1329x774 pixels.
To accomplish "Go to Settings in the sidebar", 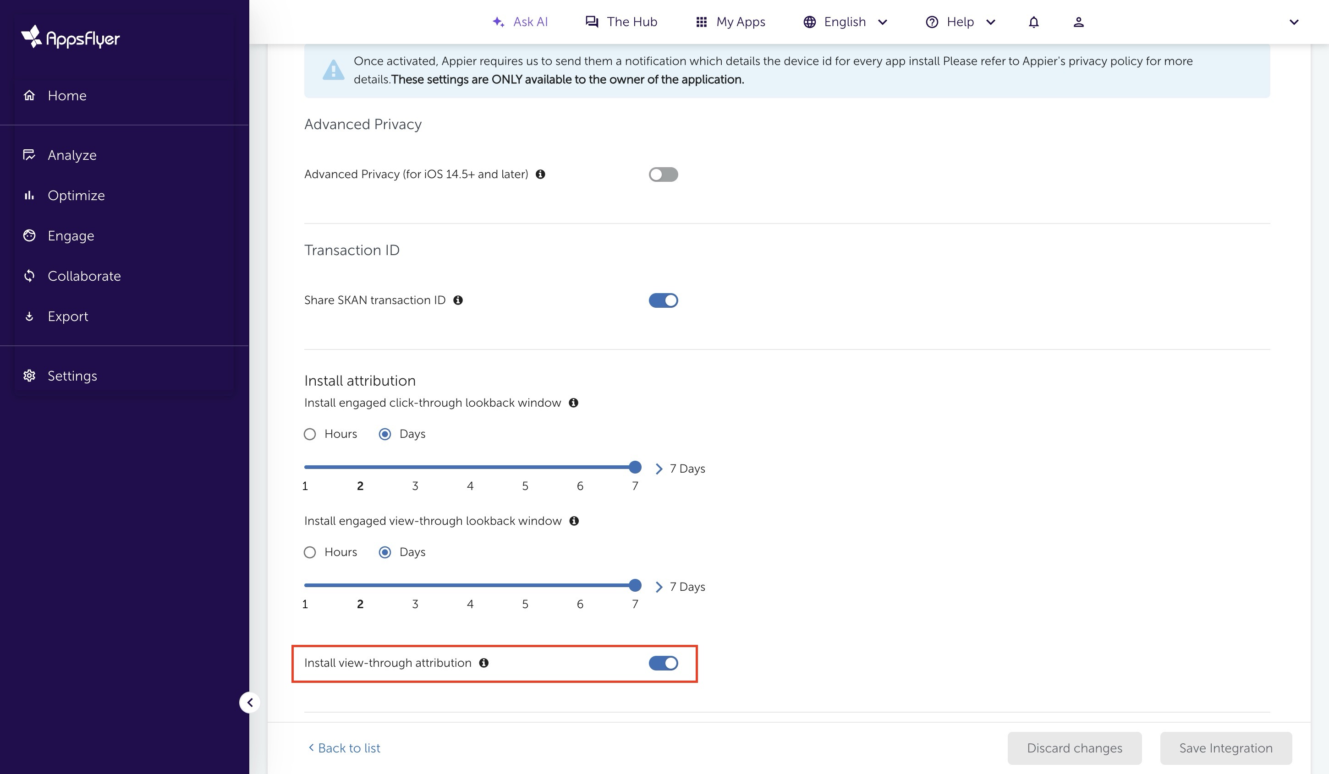I will pos(72,376).
